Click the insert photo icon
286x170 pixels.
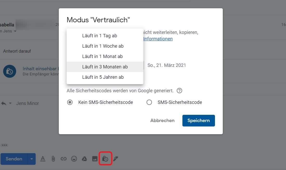[x=95, y=159]
